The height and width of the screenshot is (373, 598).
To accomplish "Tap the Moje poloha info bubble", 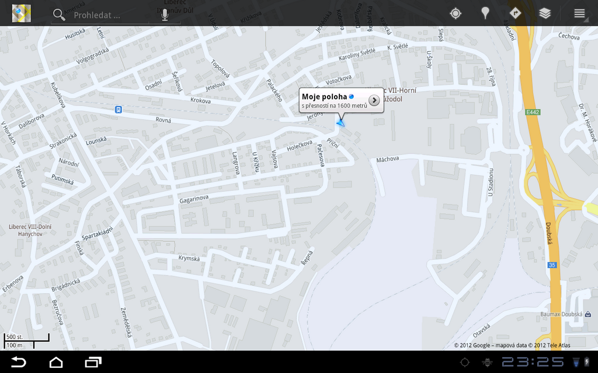I will point(333,100).
